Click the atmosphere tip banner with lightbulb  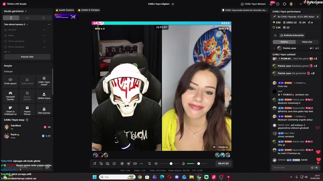pyautogui.click(x=244, y=10)
